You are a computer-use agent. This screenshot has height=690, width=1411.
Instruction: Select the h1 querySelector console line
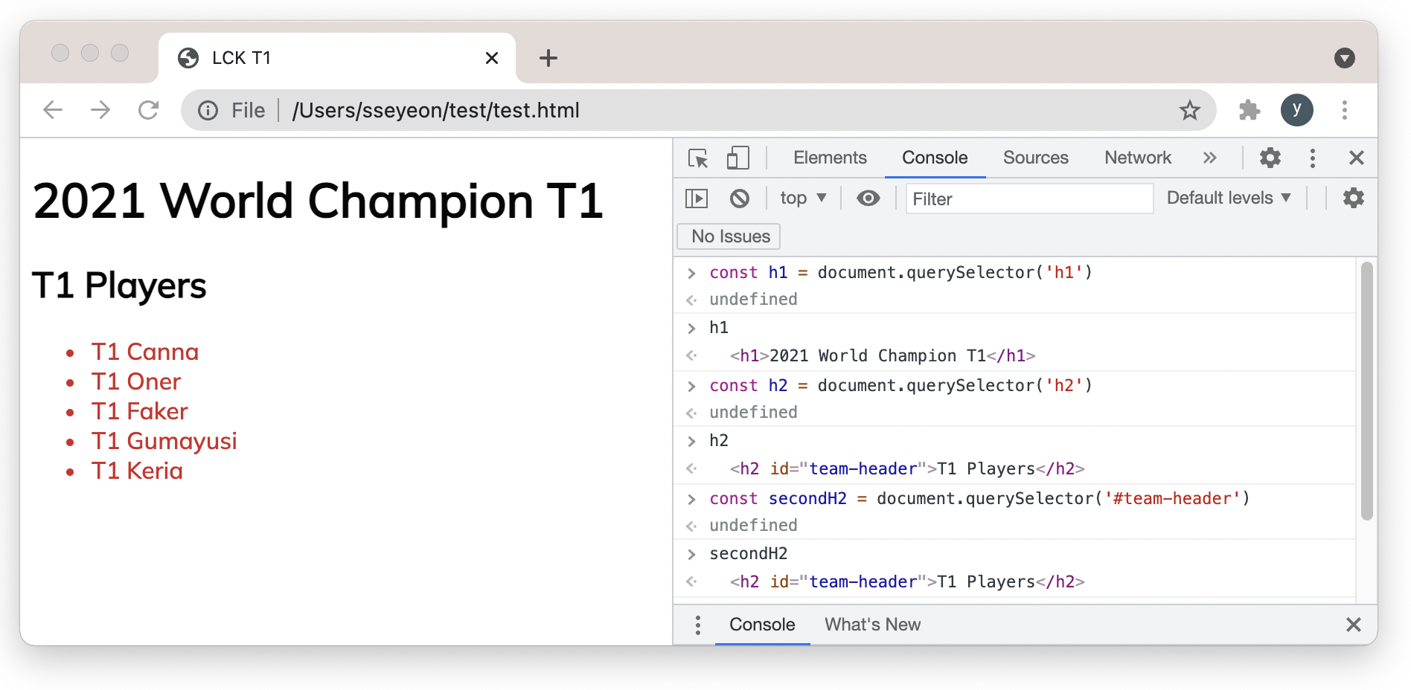tap(900, 273)
